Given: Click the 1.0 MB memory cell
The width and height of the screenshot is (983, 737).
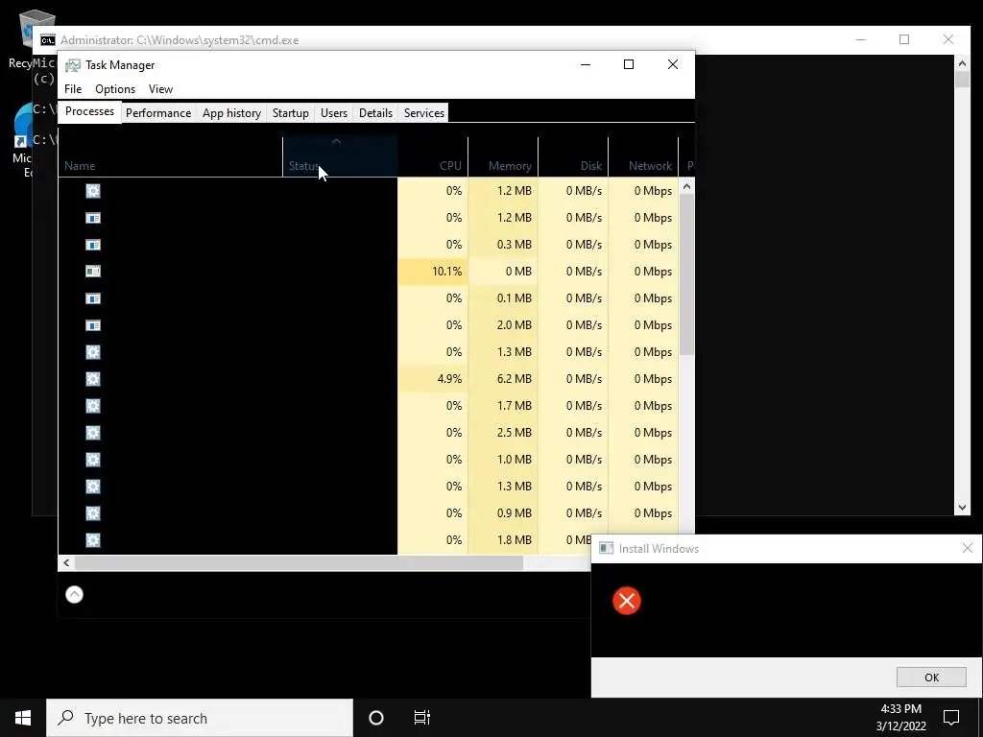Looking at the screenshot, I should click(503, 460).
